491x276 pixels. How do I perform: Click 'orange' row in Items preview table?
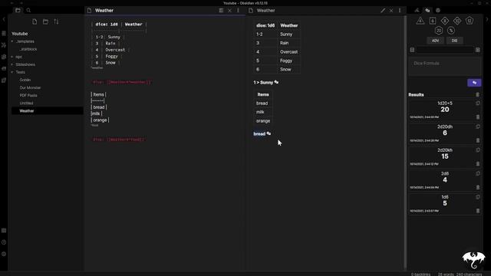click(263, 121)
